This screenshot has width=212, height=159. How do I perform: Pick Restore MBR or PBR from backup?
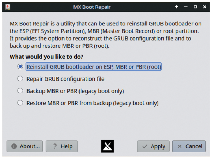20,104
